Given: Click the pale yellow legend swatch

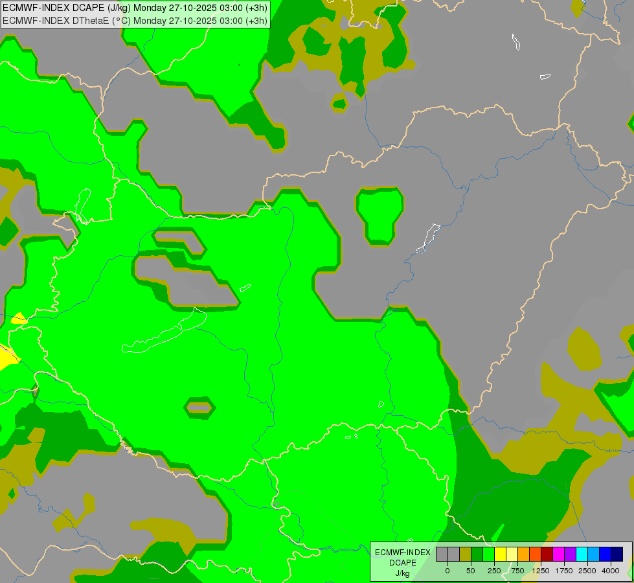Looking at the screenshot, I should point(512,554).
